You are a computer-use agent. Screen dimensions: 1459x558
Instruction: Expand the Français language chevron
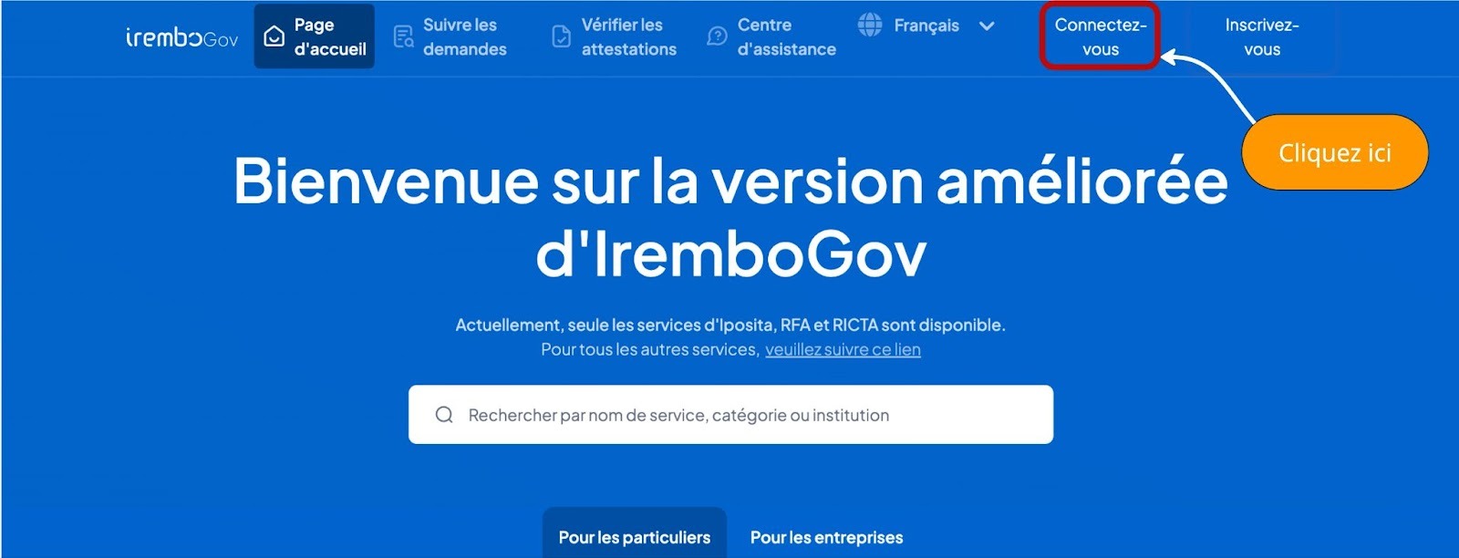coord(987,26)
